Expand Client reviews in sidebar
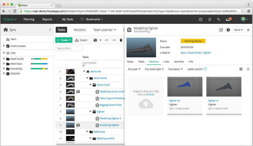Viewport: 253px width, 146px height. tap(4, 46)
